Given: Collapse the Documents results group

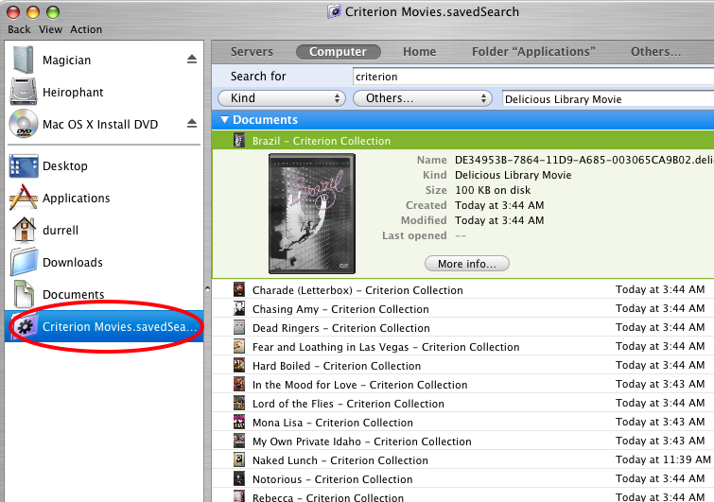Looking at the screenshot, I should [224, 119].
